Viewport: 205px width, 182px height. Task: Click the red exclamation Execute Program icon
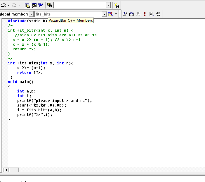(145, 14)
